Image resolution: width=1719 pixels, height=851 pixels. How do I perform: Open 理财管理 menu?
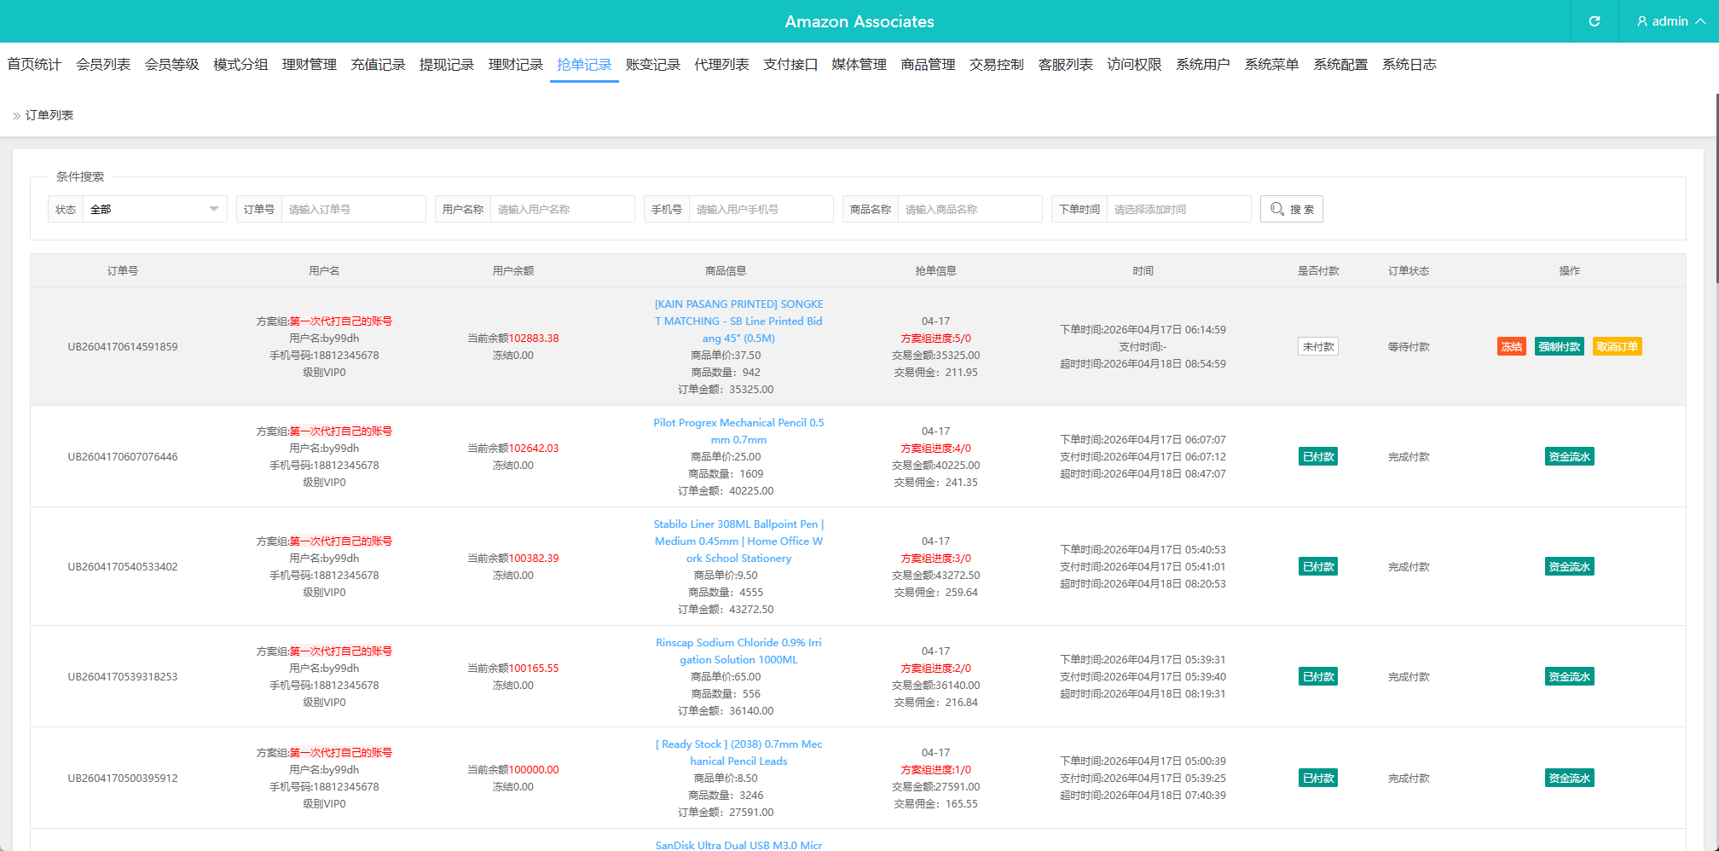(x=310, y=64)
